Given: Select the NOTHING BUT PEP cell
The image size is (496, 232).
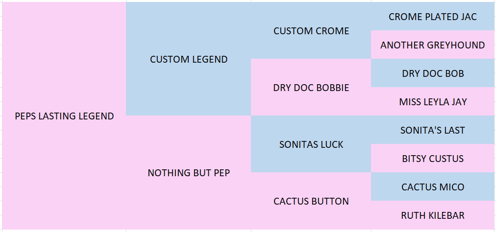Looking at the screenshot, I should click(x=189, y=173).
